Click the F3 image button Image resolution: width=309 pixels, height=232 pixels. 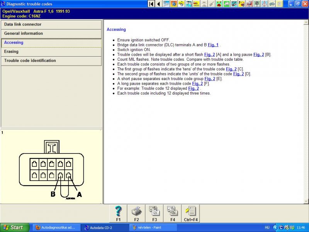coord(154,214)
